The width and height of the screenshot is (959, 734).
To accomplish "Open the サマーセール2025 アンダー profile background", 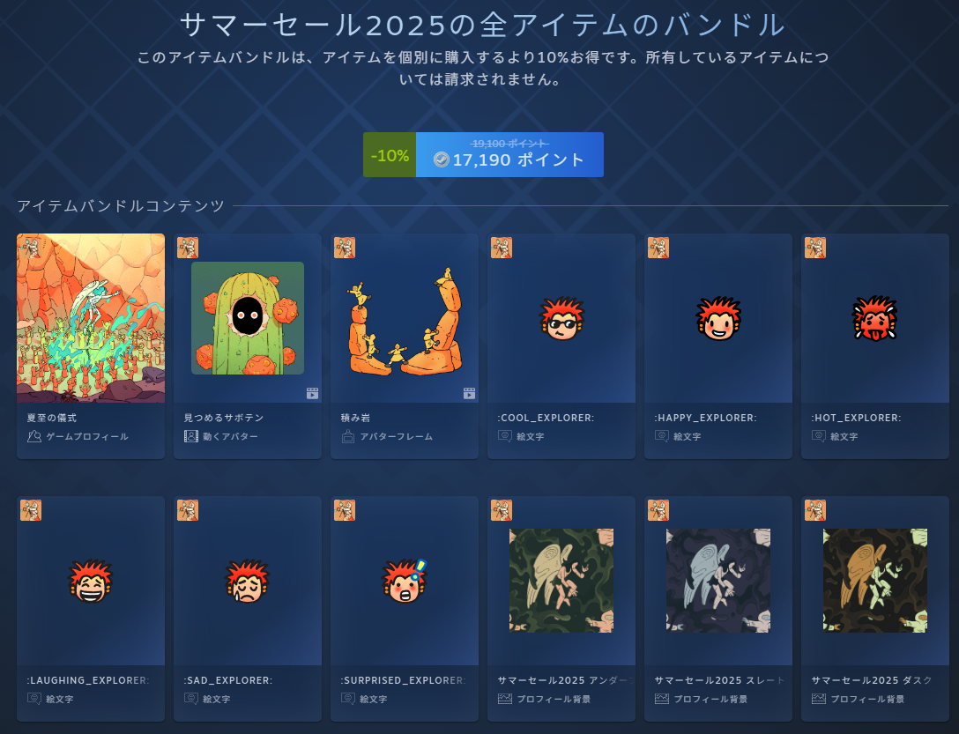I will 561,581.
